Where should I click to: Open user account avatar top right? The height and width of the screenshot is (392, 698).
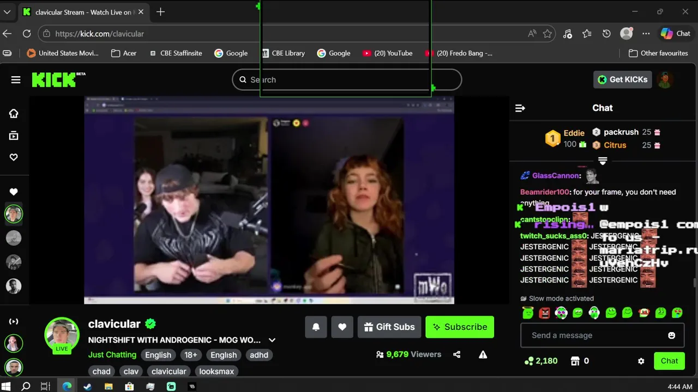(x=665, y=79)
